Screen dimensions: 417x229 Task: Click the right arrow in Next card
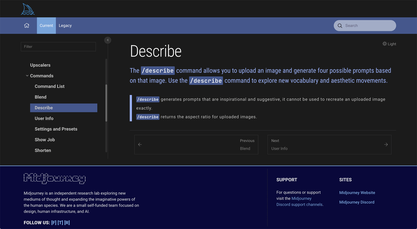tap(386, 145)
